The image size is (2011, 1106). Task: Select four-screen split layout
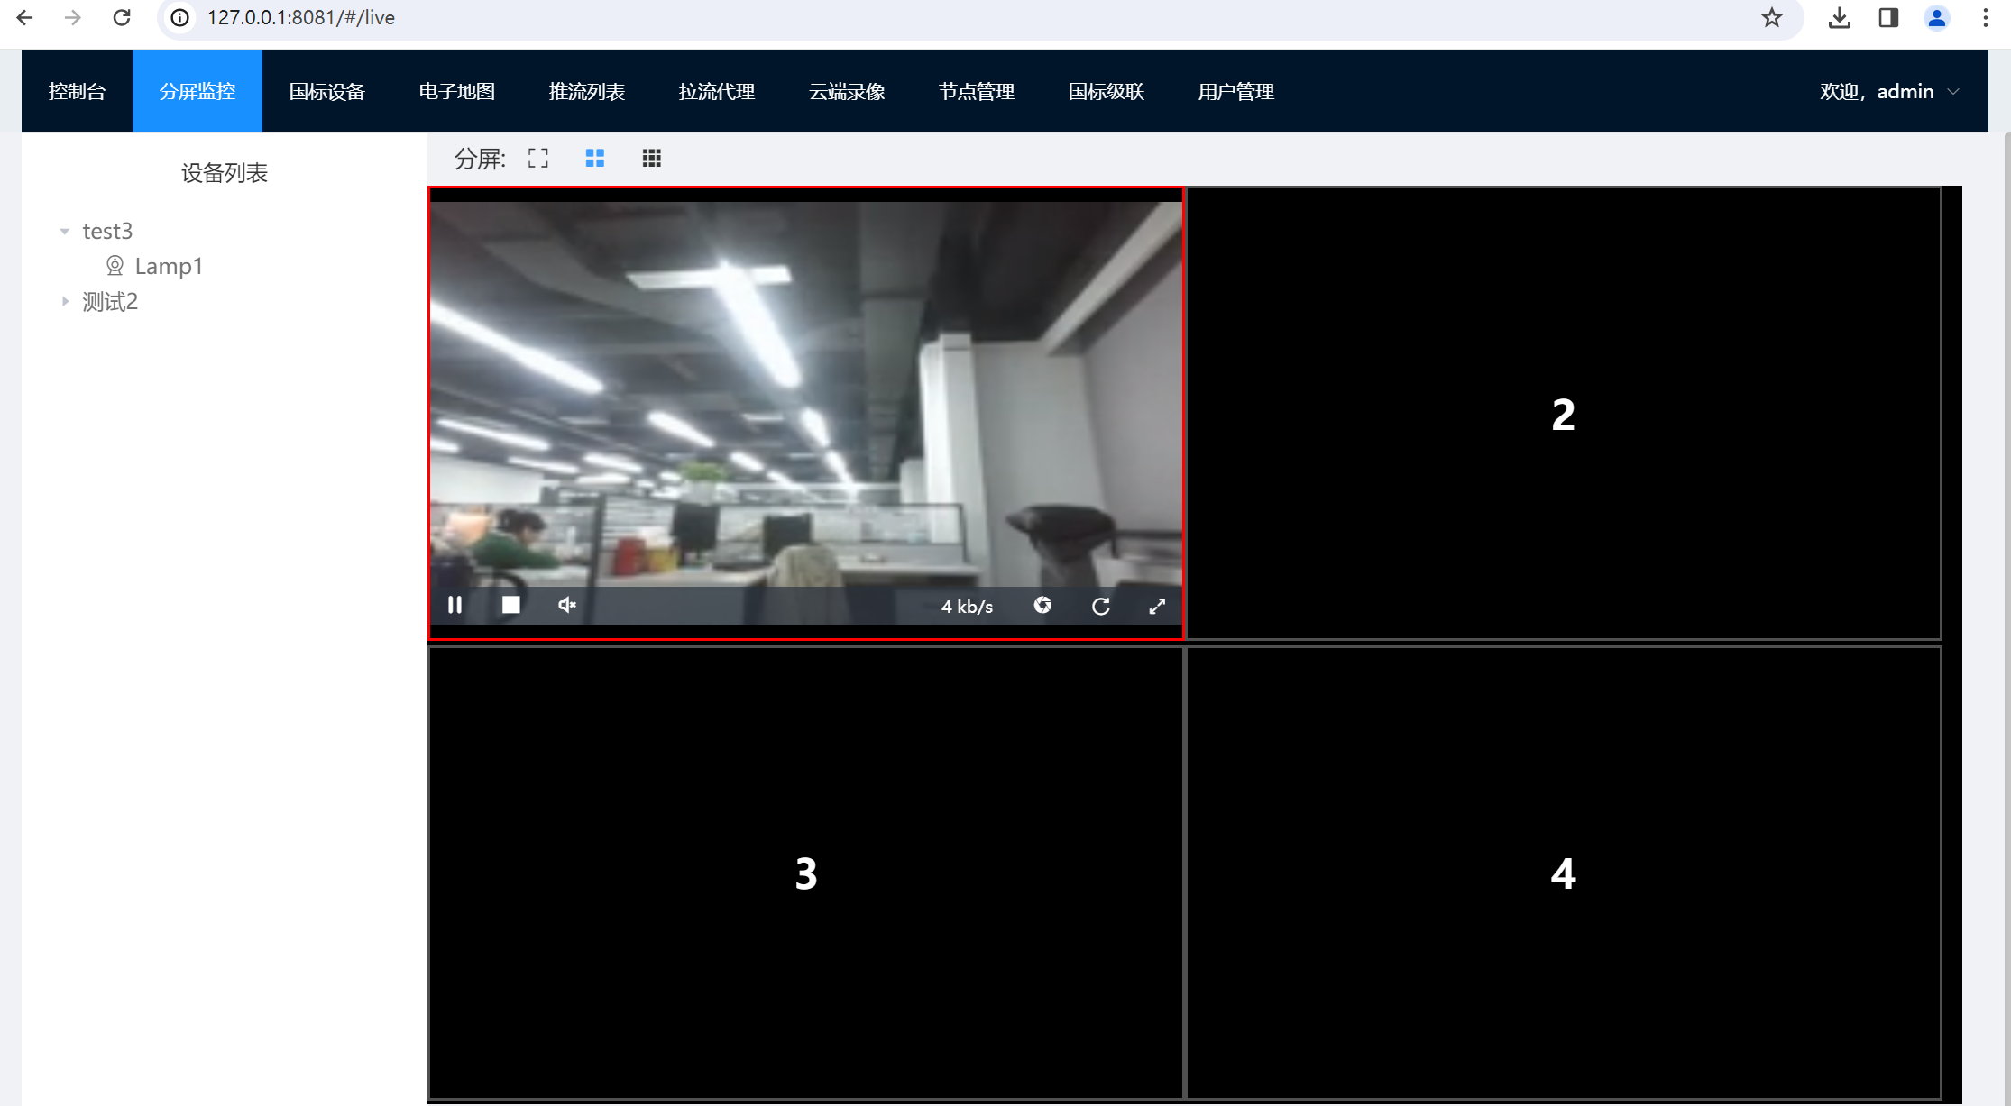595,159
